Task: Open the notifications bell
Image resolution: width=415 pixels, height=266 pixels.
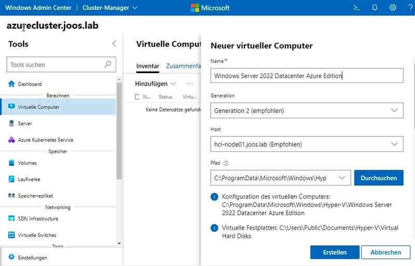Action: 375,7
